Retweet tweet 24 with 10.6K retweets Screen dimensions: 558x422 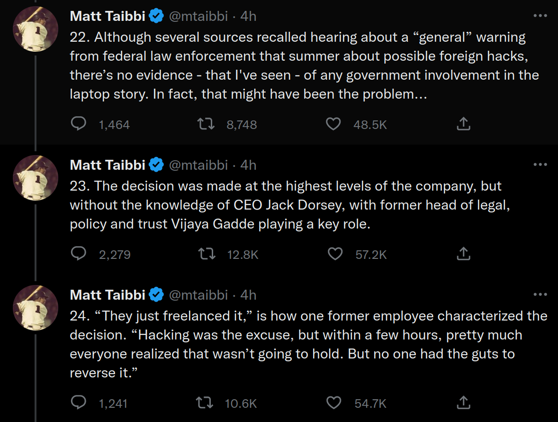205,403
